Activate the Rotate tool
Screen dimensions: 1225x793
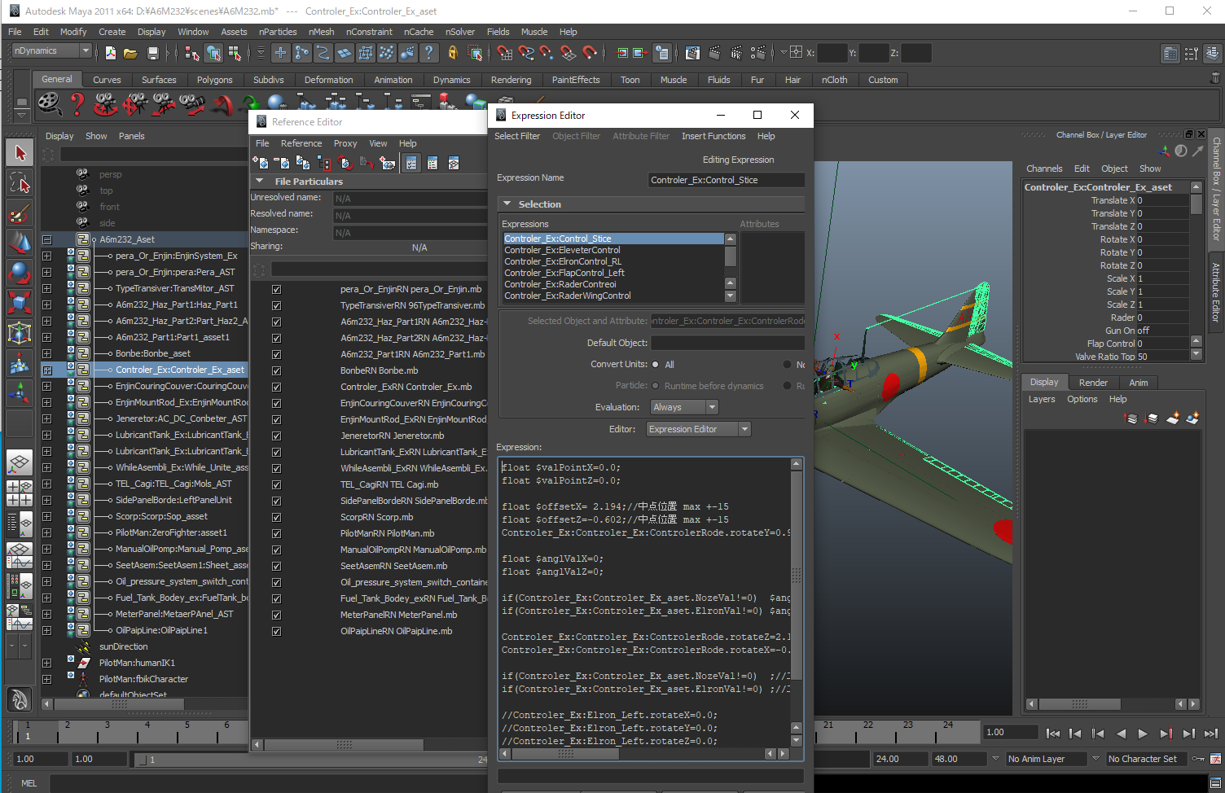click(x=20, y=273)
